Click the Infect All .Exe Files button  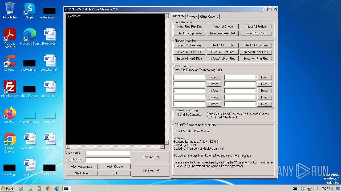point(189,45)
